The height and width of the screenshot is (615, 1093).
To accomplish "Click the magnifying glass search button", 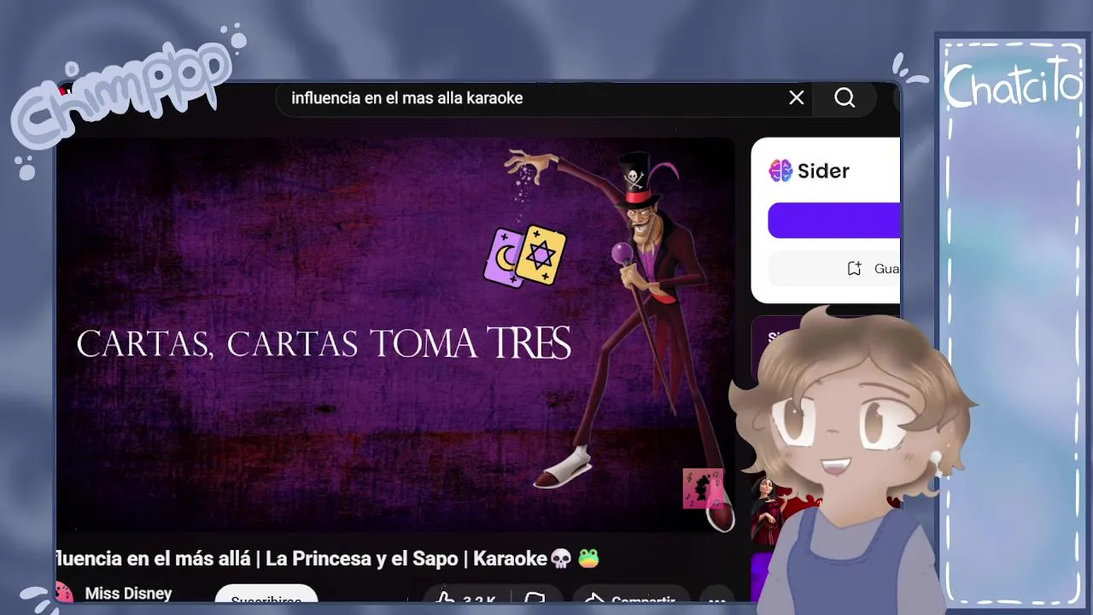I will (x=845, y=98).
